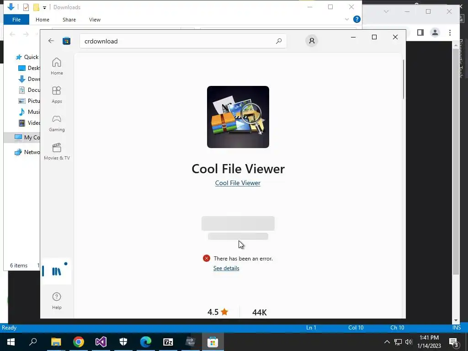Image resolution: width=468 pixels, height=351 pixels.
Task: Select Documents in Explorer navigation pane
Action: tap(29, 90)
